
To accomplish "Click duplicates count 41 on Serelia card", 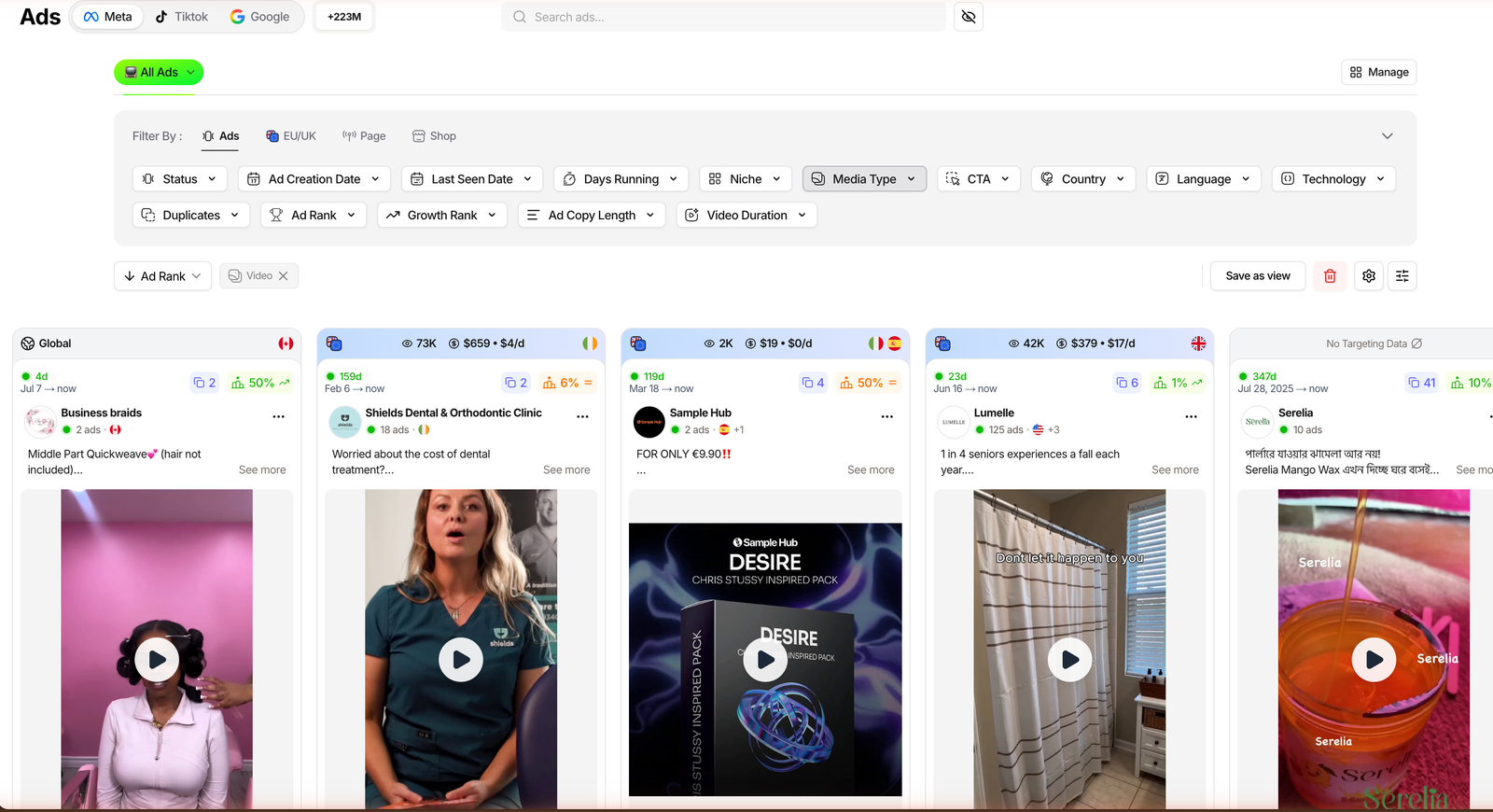I will [x=1422, y=383].
